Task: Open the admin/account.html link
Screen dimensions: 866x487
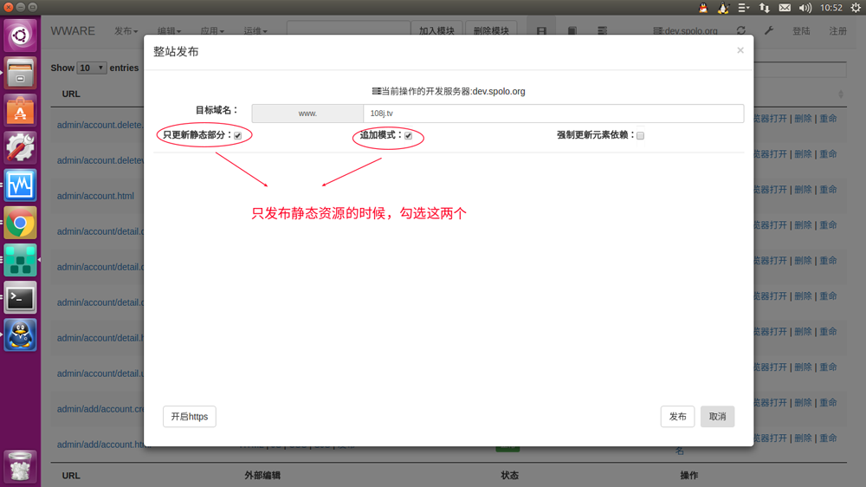Action: [x=95, y=196]
